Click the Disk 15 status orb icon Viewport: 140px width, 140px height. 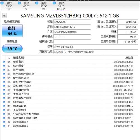pos(54,3)
